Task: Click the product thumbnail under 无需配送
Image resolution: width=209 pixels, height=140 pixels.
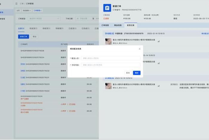Action: pos(108,86)
